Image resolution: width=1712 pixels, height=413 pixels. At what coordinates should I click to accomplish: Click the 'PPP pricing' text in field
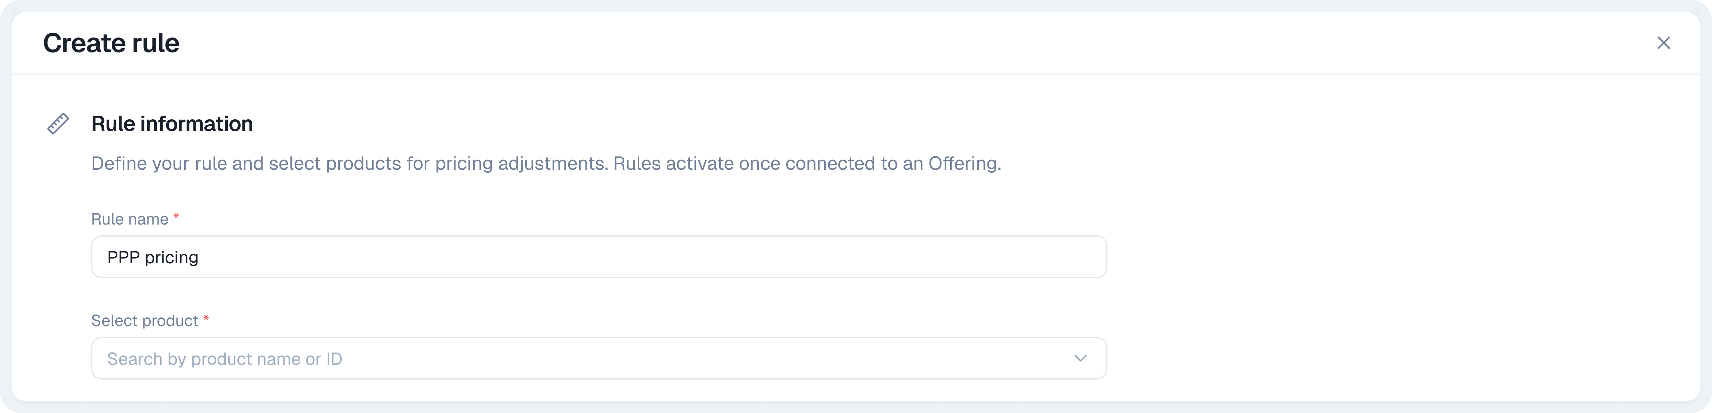[153, 258]
